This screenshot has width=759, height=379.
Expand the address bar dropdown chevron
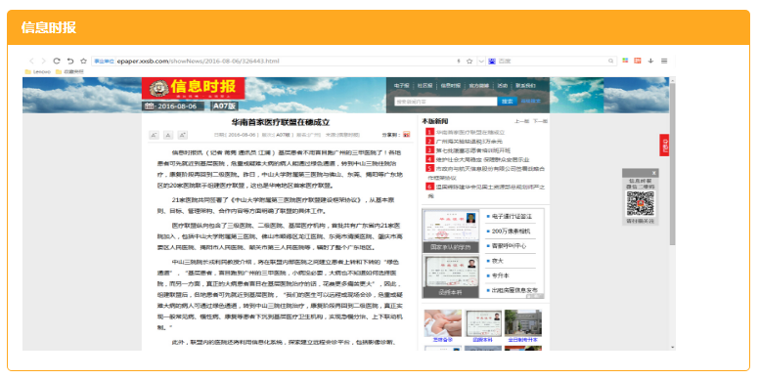[x=481, y=61]
